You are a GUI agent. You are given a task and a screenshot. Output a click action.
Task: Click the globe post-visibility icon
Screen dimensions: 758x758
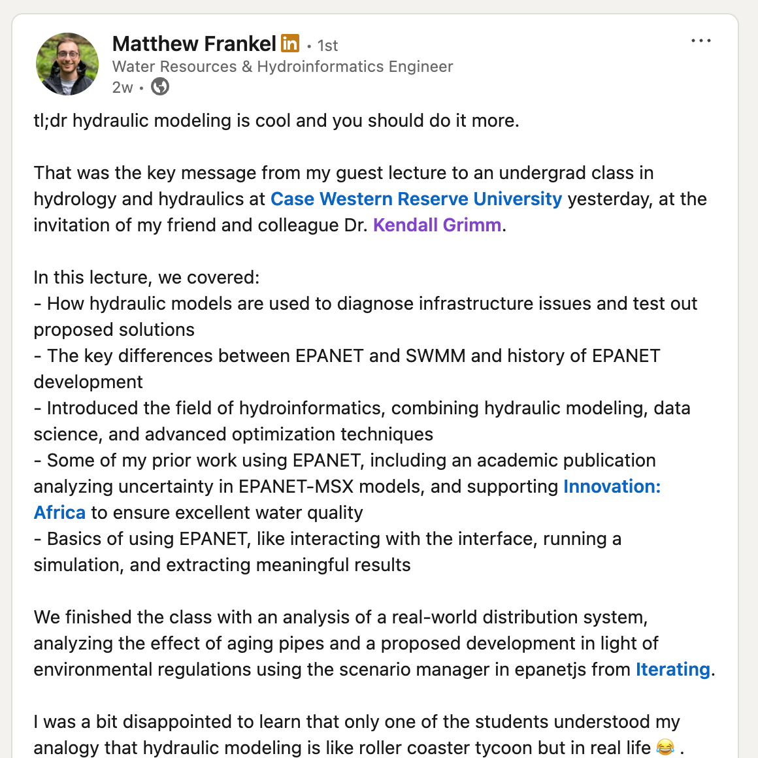click(x=159, y=86)
